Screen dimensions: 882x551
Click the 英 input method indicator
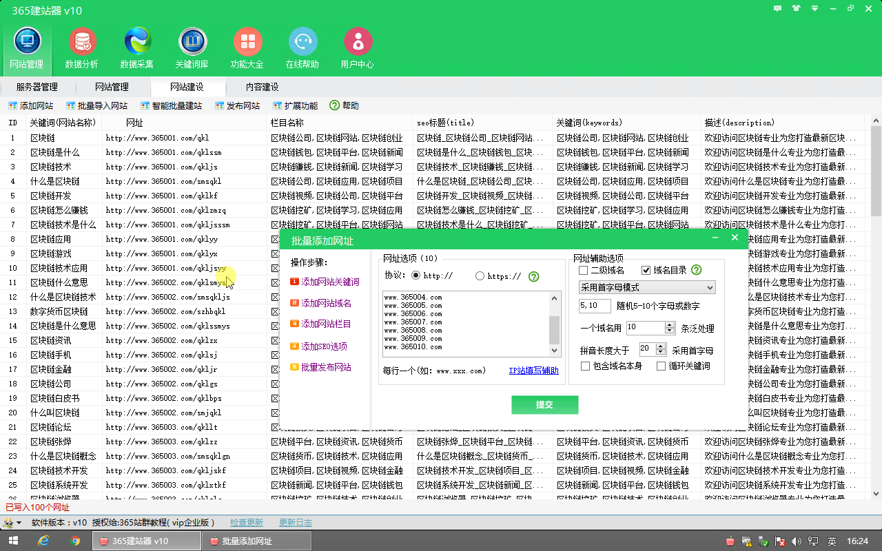pyautogui.click(x=832, y=541)
